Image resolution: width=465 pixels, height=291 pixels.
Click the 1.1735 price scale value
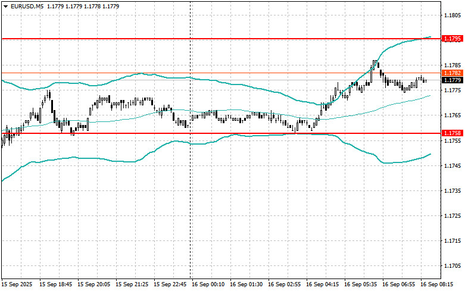(452, 190)
